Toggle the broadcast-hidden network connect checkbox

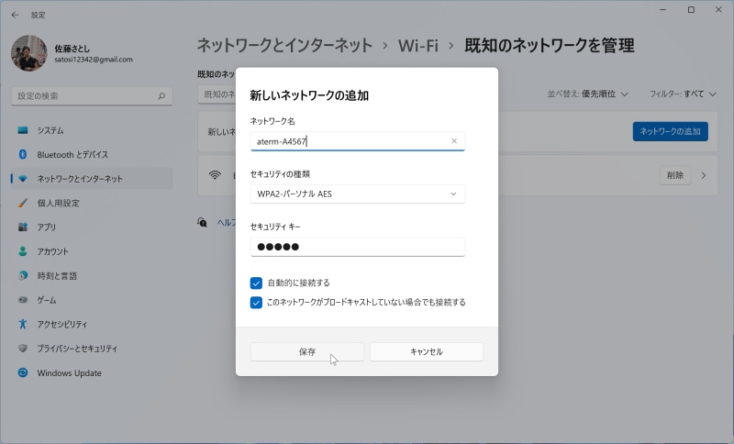[257, 302]
